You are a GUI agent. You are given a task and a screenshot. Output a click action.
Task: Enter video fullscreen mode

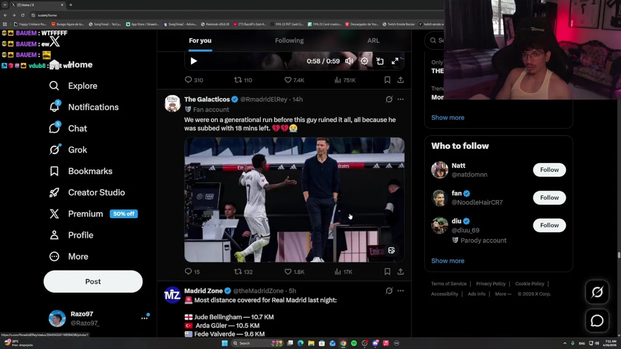click(x=395, y=61)
